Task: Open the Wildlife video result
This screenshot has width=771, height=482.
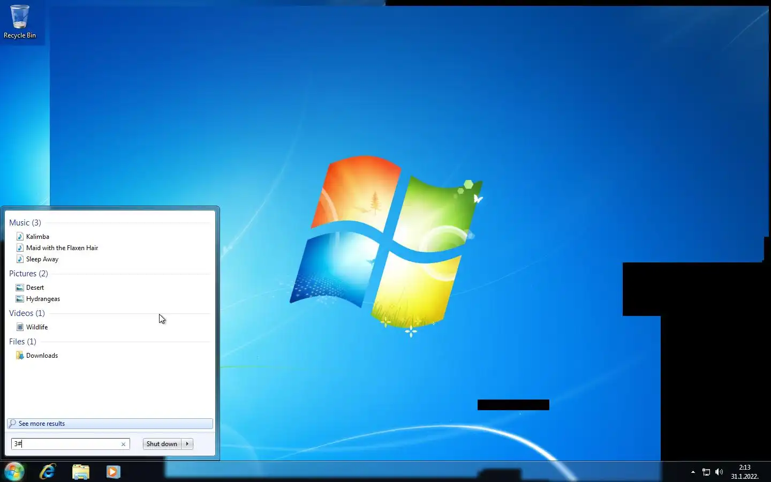Action: tap(37, 327)
